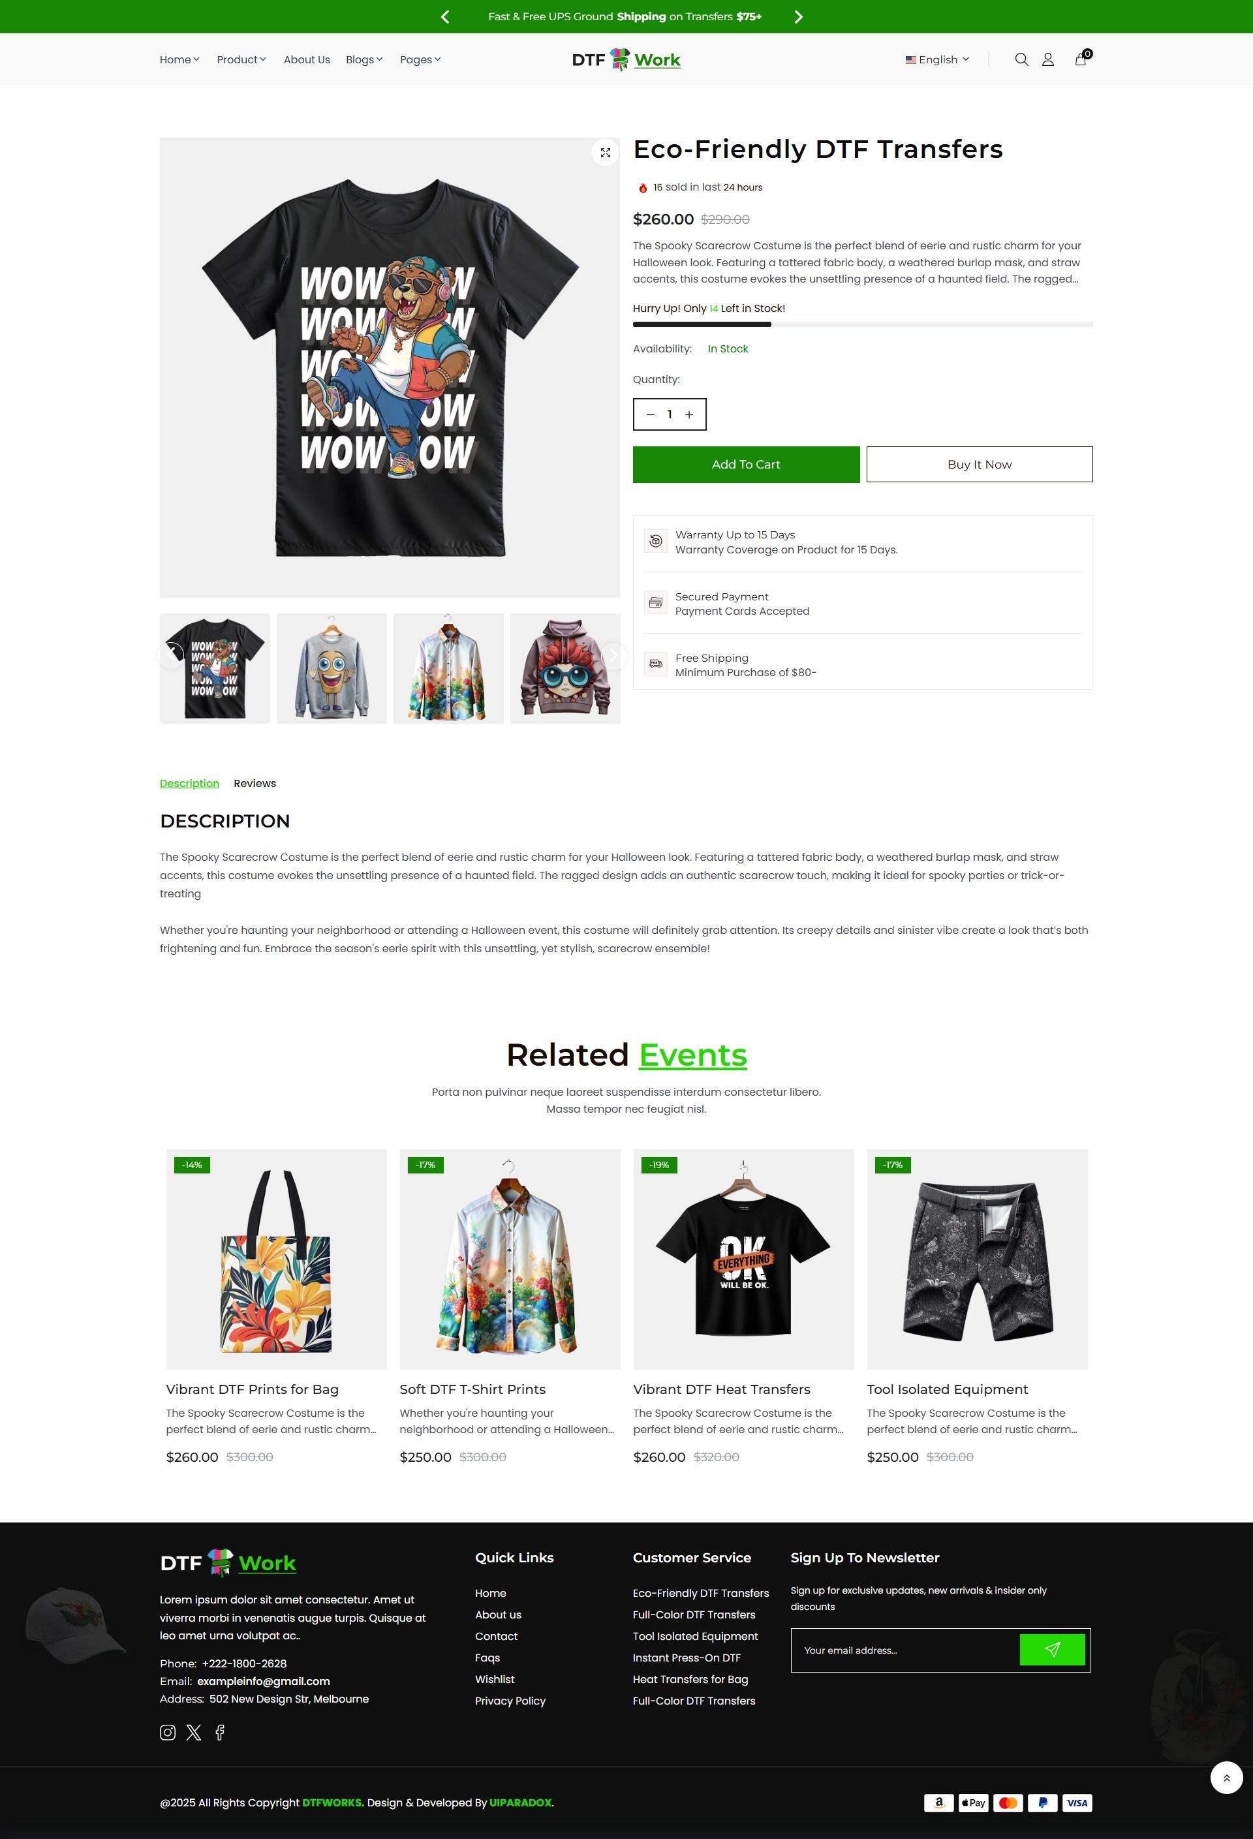Screen dimensions: 1253x1839
Task: Decrease quantity with minus button
Action: (x=651, y=414)
